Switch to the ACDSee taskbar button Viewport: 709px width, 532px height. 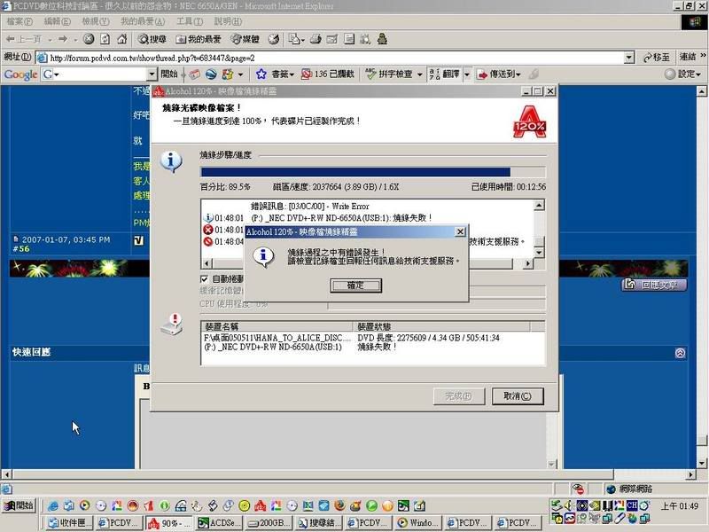point(219,523)
